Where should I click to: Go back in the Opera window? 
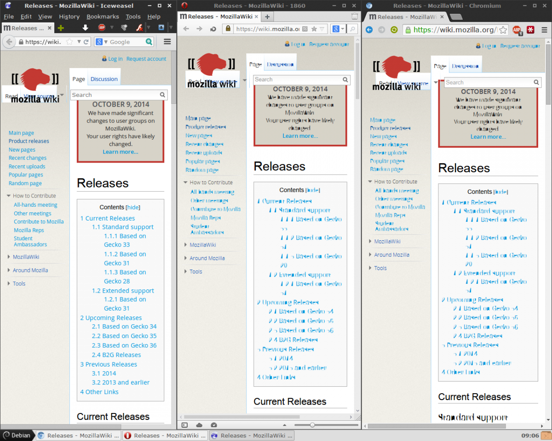pyautogui.click(x=186, y=29)
